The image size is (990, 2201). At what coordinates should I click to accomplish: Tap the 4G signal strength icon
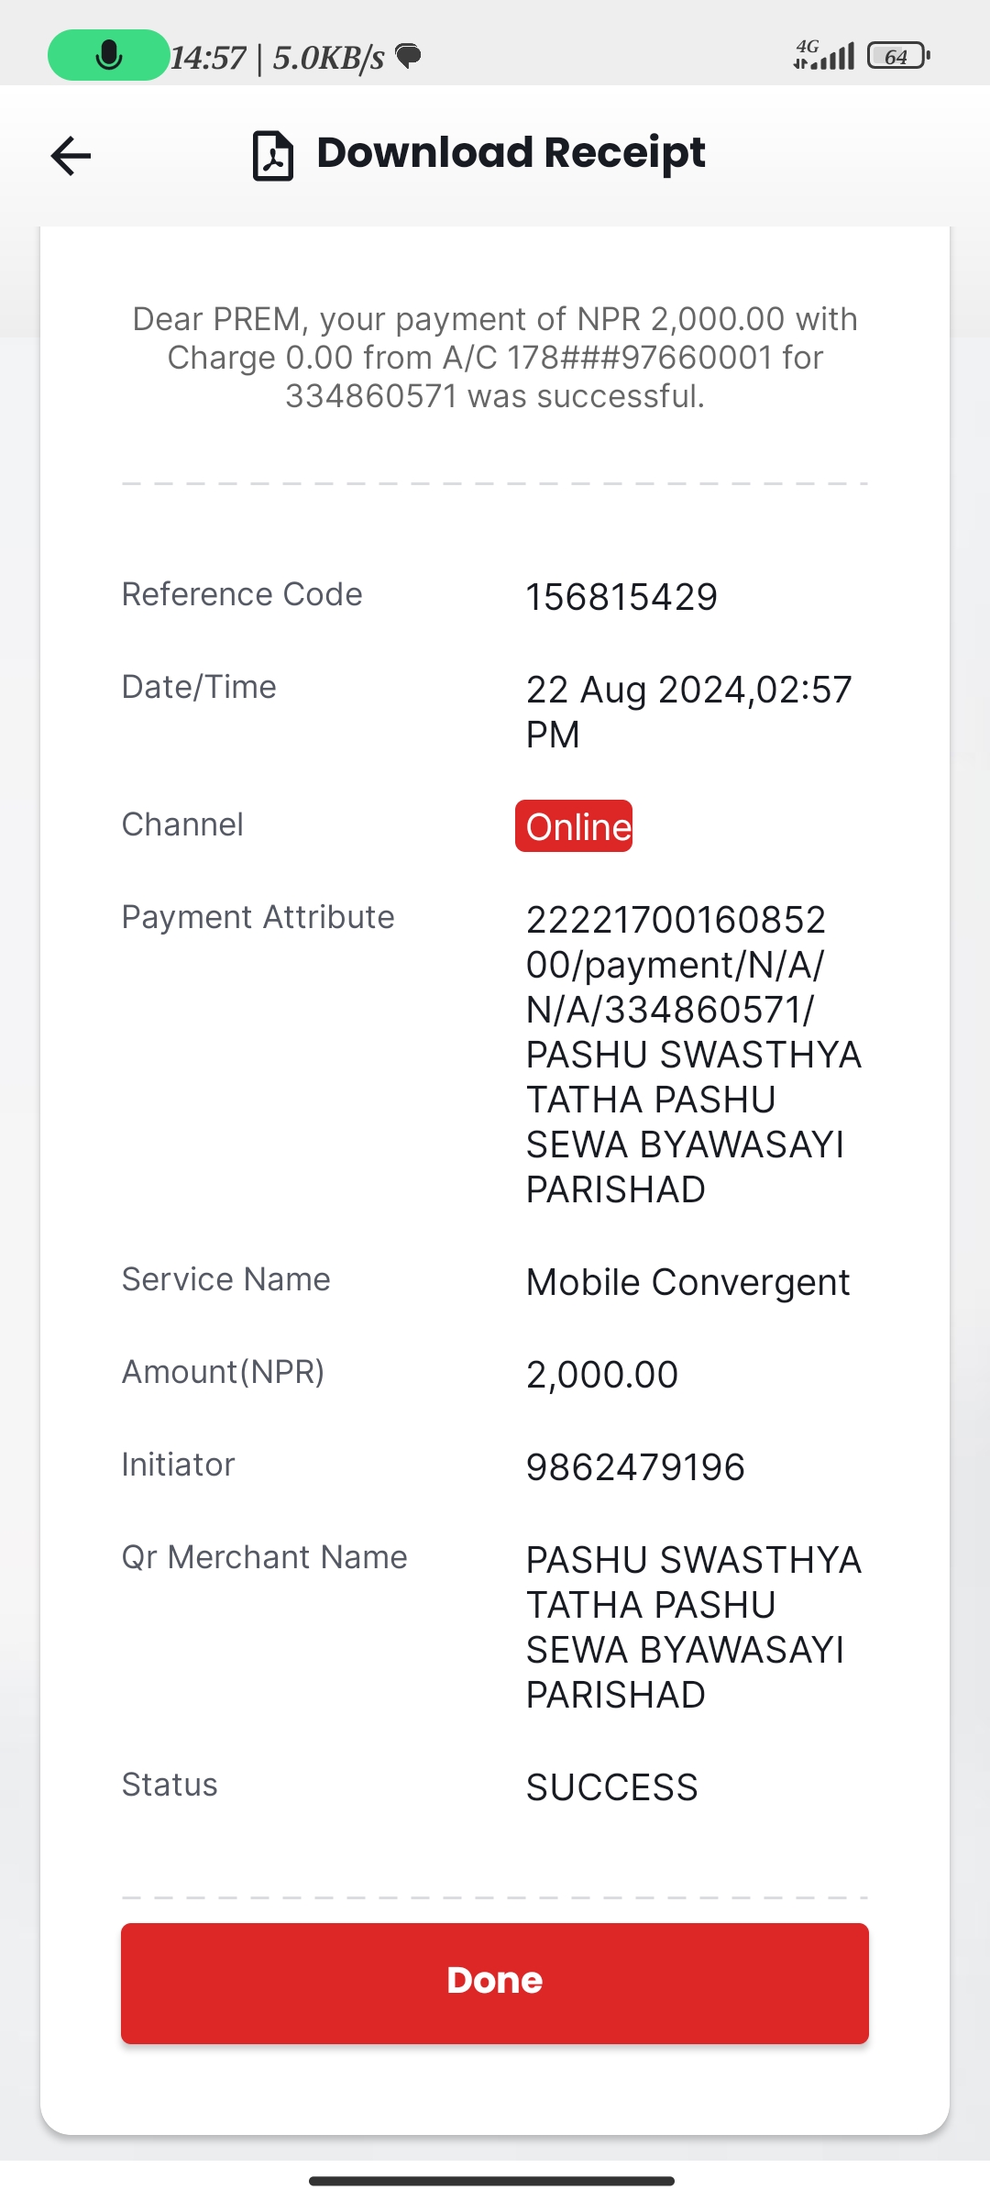coord(824,55)
